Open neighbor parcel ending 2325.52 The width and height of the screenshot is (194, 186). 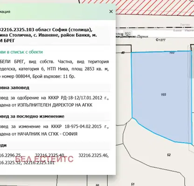tap(11, 163)
